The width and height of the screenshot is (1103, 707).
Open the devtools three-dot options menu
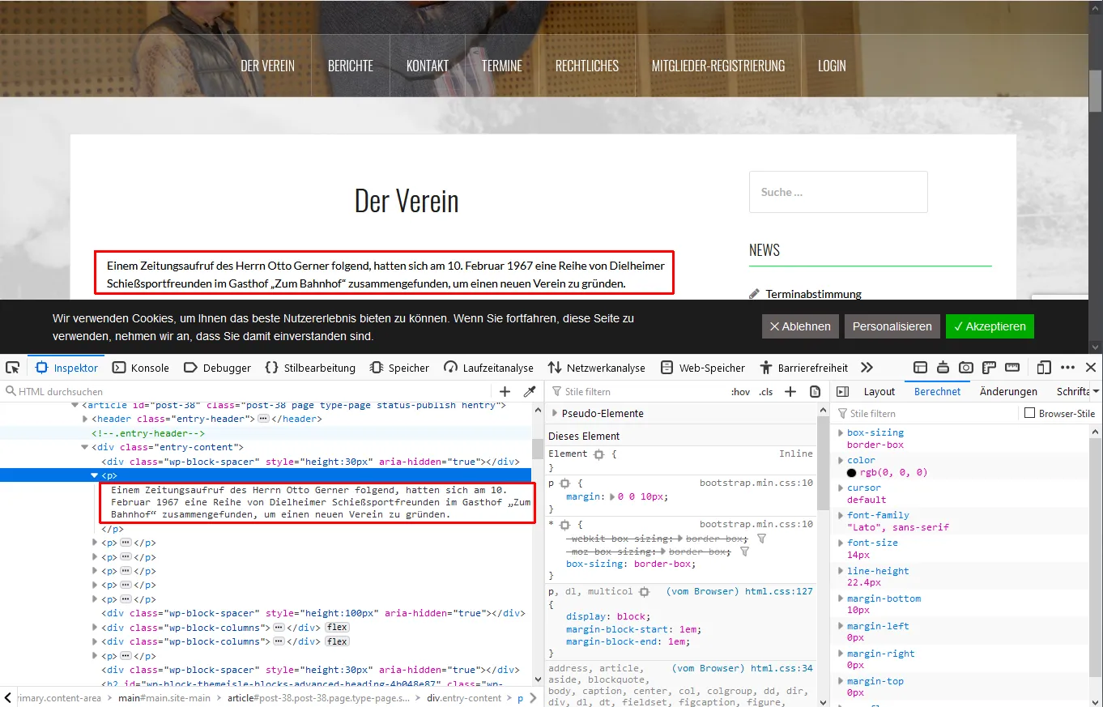[1068, 368]
